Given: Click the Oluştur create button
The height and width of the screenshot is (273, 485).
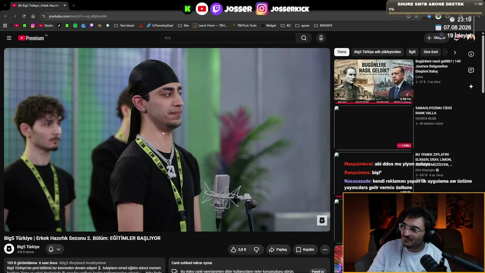Looking at the screenshot, I should pos(436,38).
